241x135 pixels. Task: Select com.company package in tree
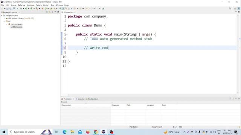coord(17,24)
